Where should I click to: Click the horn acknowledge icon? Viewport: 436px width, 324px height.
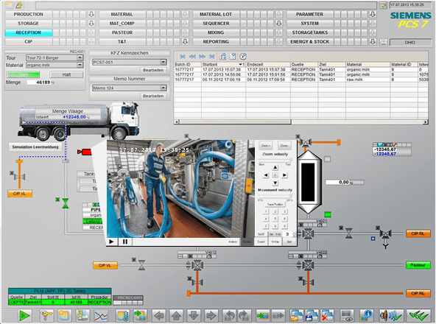point(391,316)
